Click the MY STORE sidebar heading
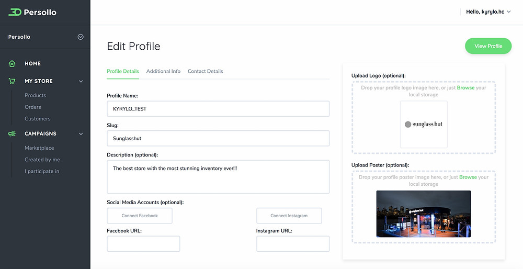Image resolution: width=523 pixels, height=269 pixels. coord(39,81)
